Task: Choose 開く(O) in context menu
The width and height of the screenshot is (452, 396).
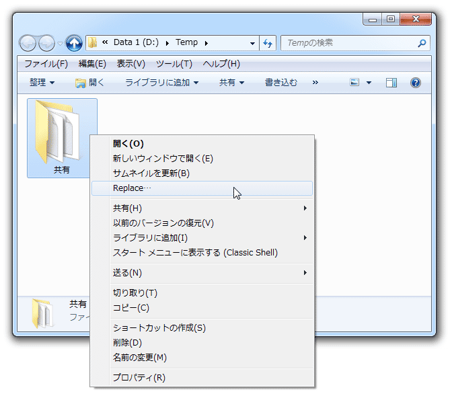Action: (x=202, y=143)
